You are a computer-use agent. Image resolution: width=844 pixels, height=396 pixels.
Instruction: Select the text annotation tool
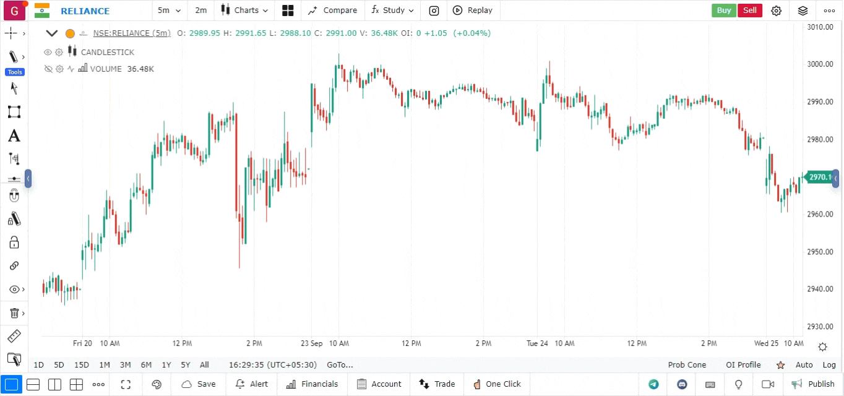[14, 136]
